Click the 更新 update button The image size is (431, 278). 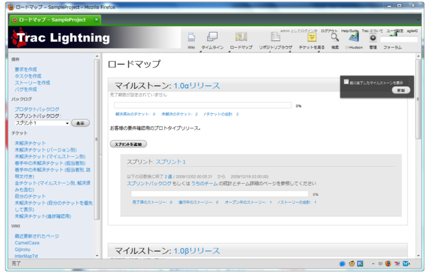pyautogui.click(x=401, y=90)
